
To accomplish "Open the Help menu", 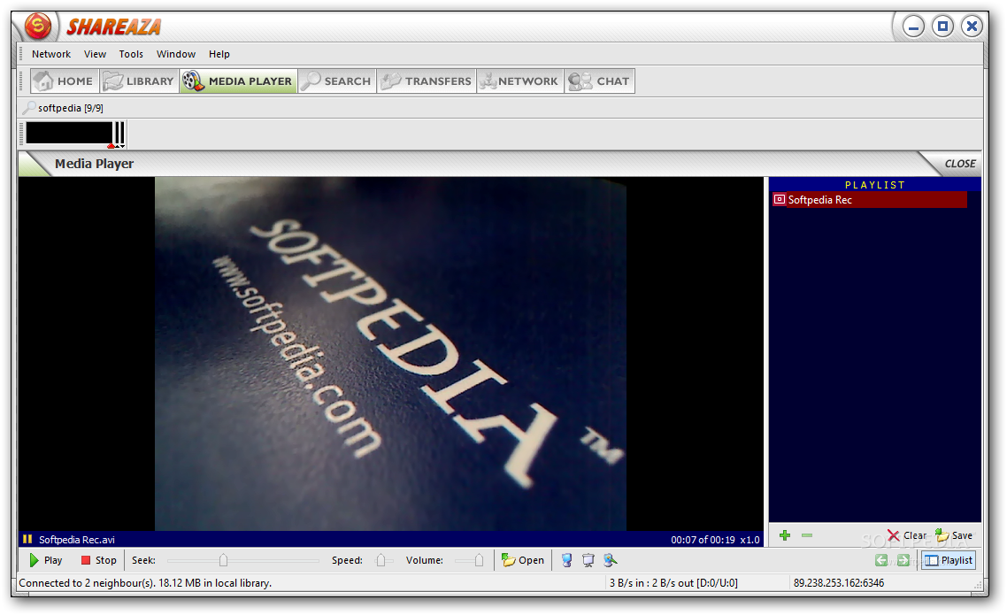I will pyautogui.click(x=219, y=54).
